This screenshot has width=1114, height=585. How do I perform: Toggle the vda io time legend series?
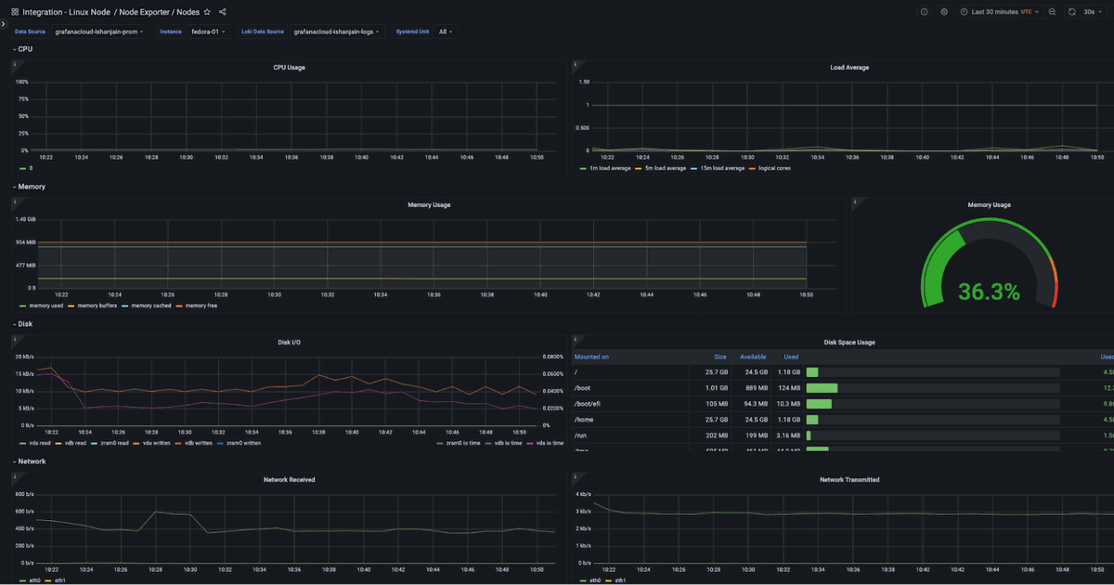point(545,443)
